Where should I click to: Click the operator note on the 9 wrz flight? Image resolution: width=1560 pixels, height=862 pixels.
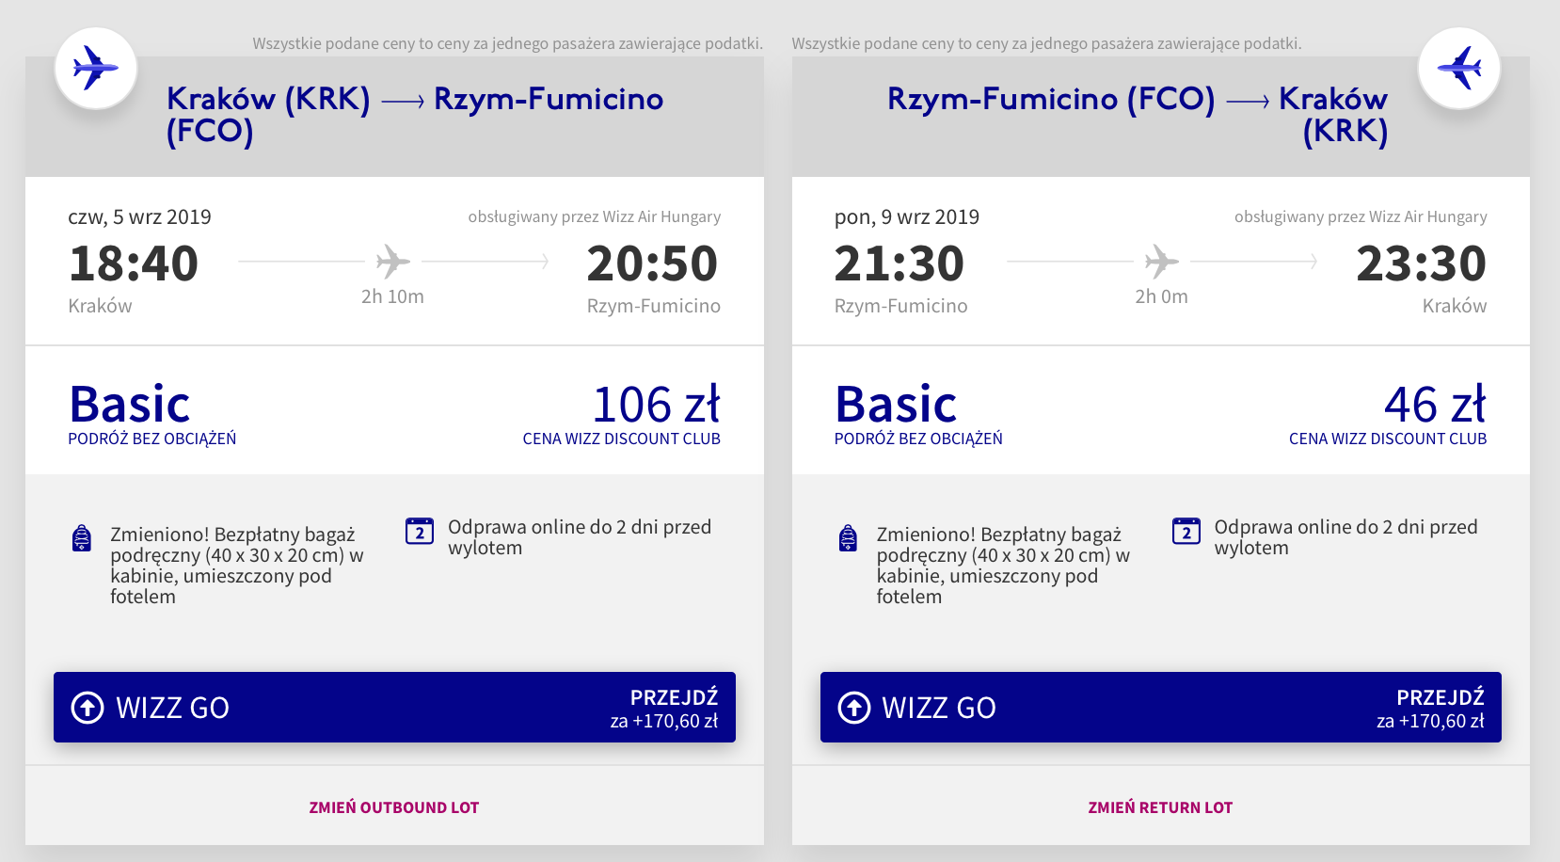coord(1361,216)
